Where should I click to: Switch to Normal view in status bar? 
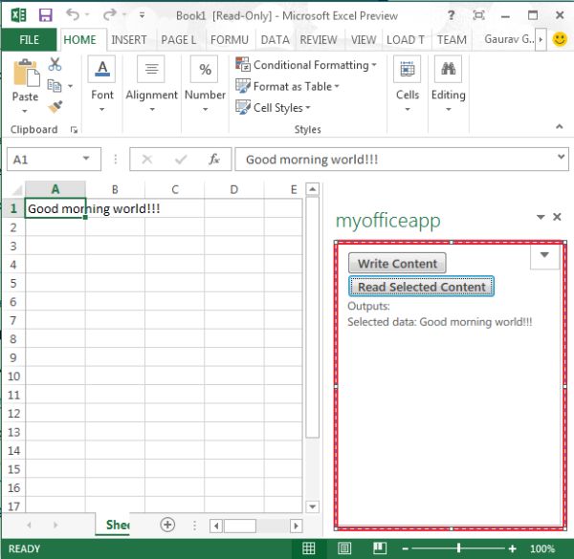(x=308, y=548)
